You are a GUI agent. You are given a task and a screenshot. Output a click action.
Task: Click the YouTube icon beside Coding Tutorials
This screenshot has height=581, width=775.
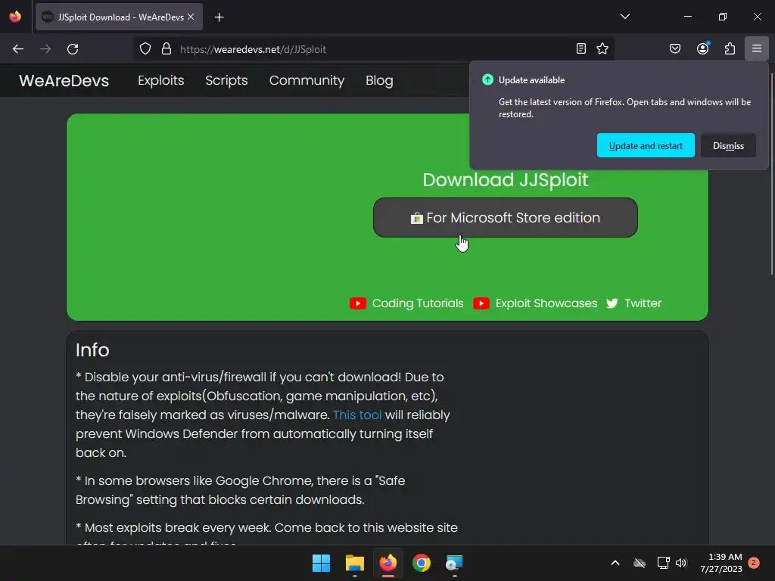(358, 303)
